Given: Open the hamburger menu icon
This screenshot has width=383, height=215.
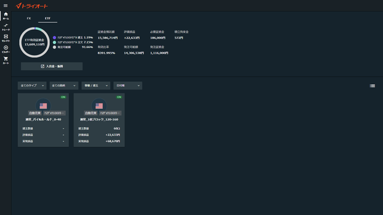Looking at the screenshot, I should point(5,5).
